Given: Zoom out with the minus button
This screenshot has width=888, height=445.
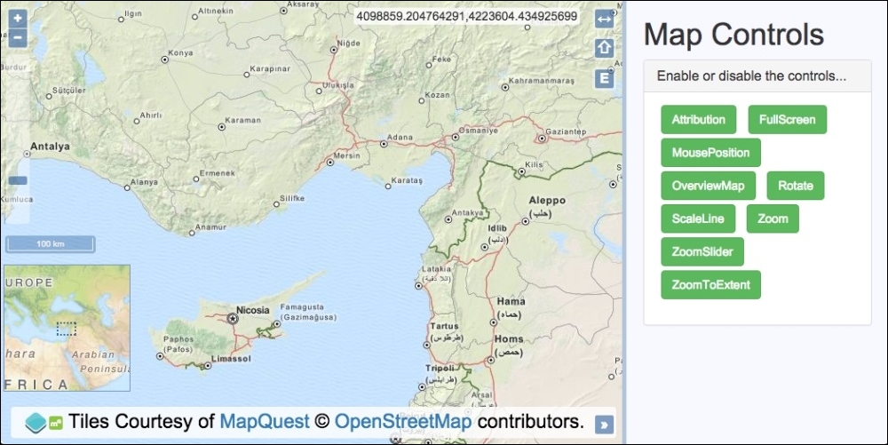Looking at the screenshot, I should [x=18, y=38].
